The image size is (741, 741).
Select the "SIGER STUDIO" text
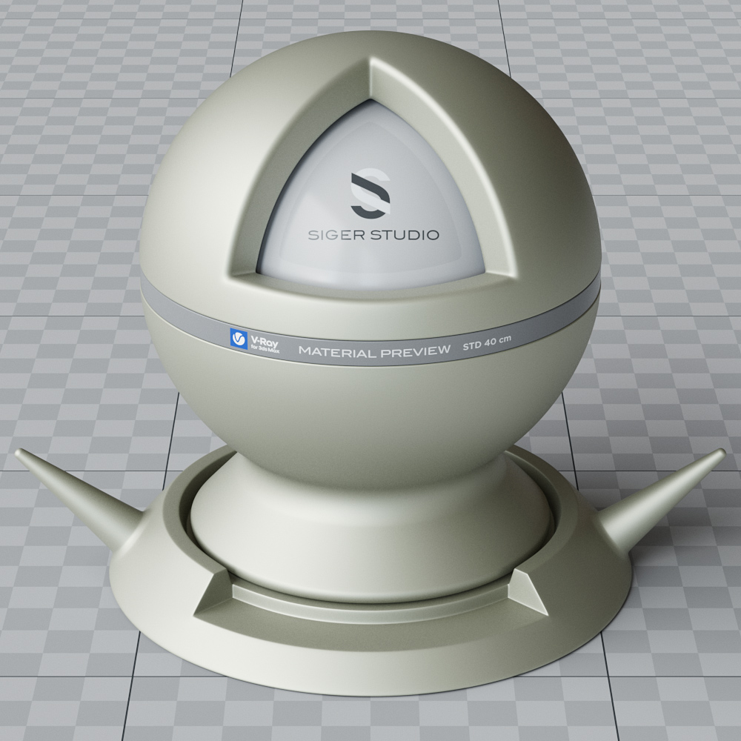373,235
